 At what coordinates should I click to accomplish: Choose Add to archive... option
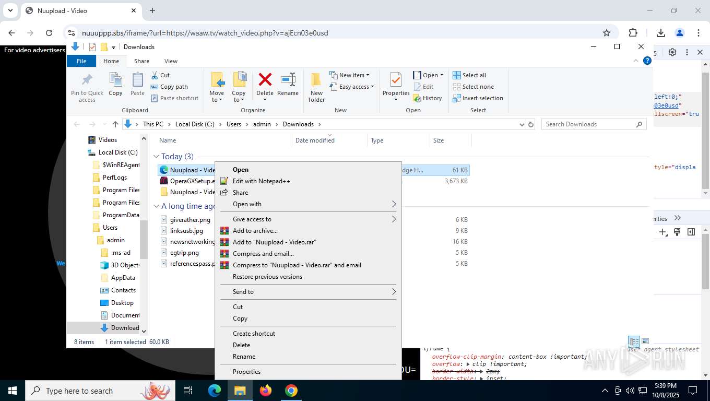308,231
